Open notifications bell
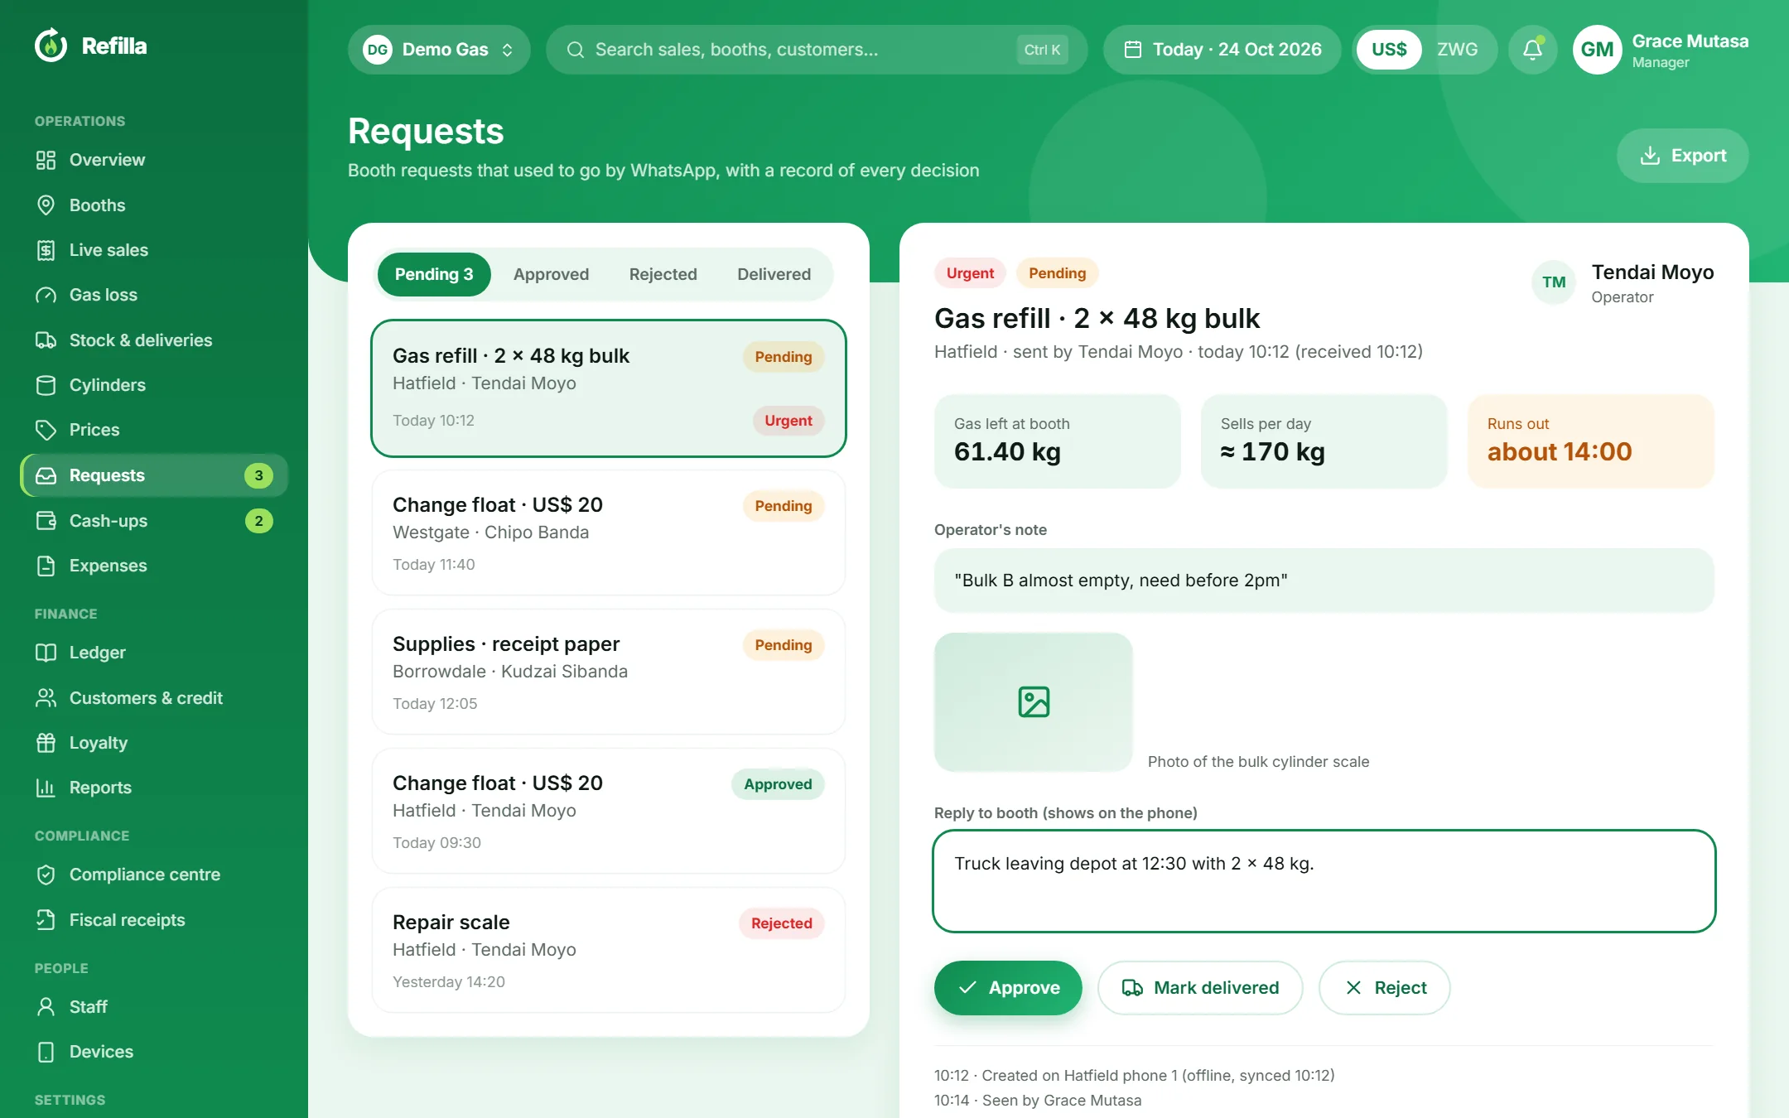 [1532, 50]
